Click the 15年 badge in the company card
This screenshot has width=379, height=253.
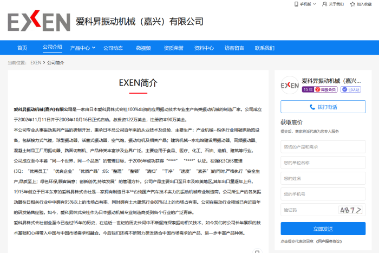point(308,89)
